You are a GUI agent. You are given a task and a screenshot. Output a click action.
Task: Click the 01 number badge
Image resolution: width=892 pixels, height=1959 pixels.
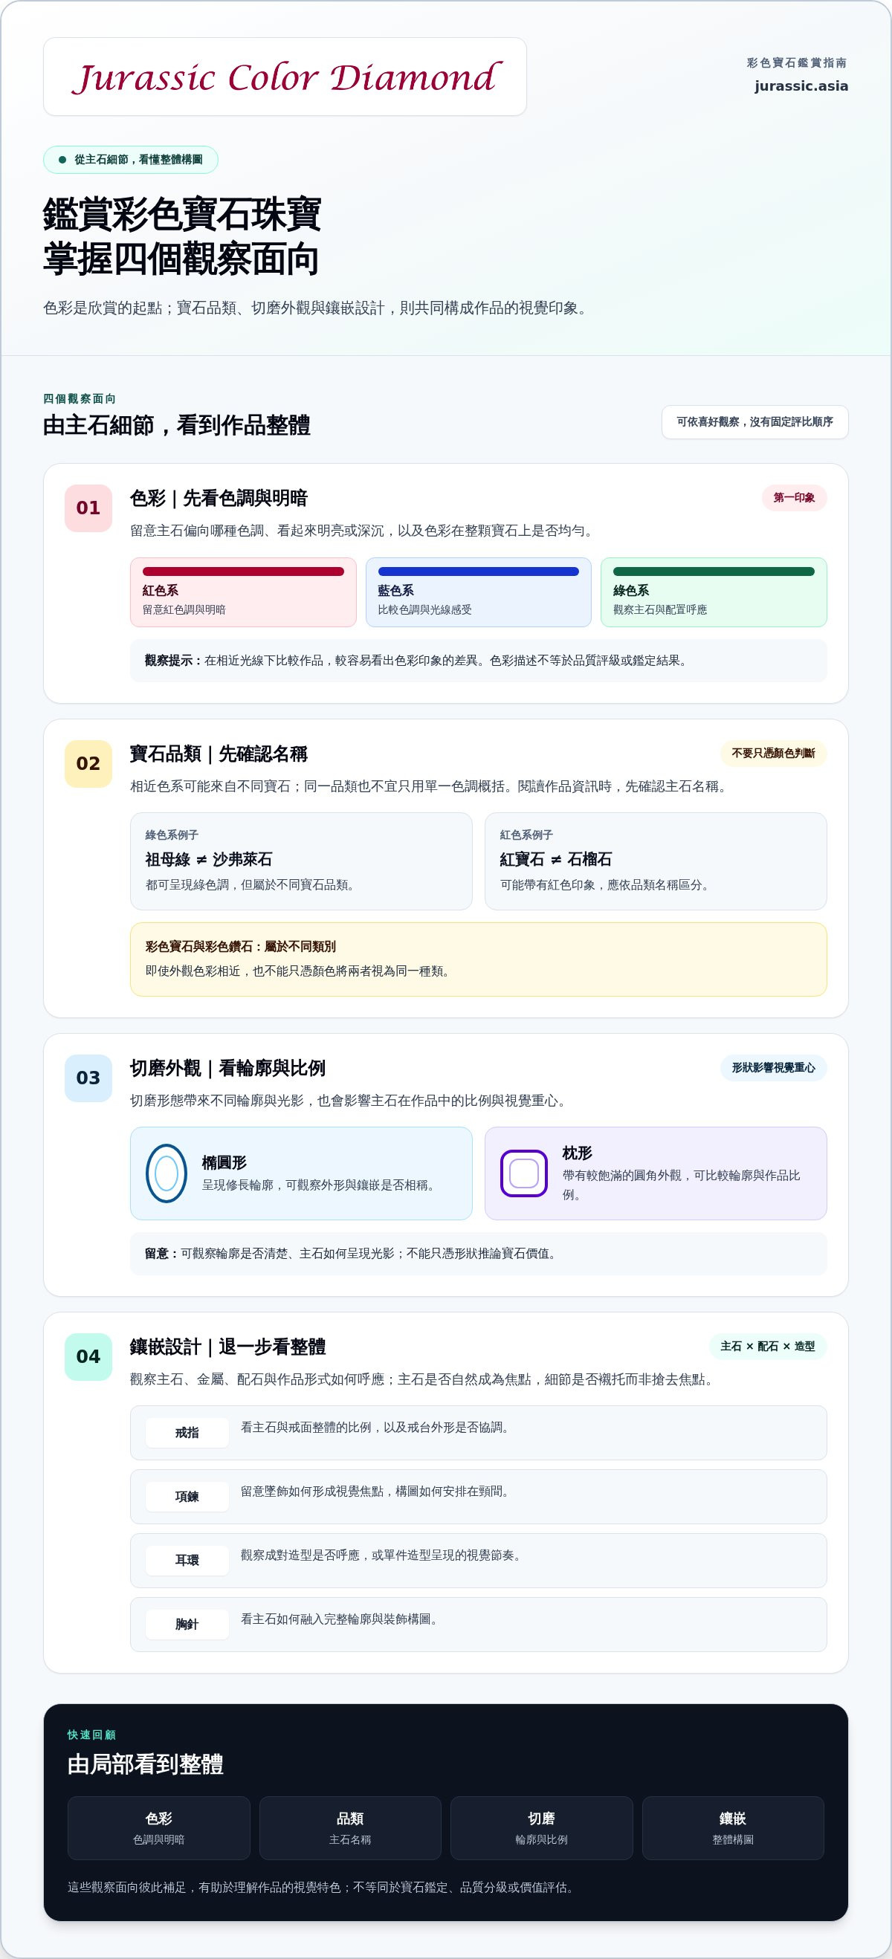pyautogui.click(x=88, y=508)
